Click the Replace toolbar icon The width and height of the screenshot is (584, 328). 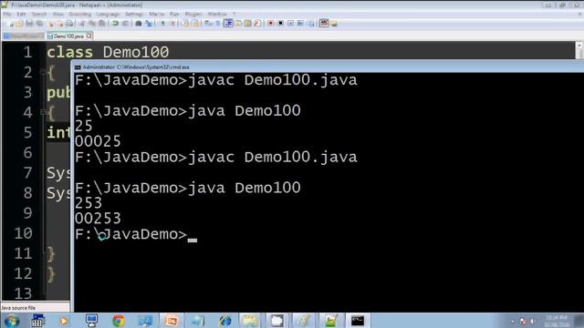[149, 24]
